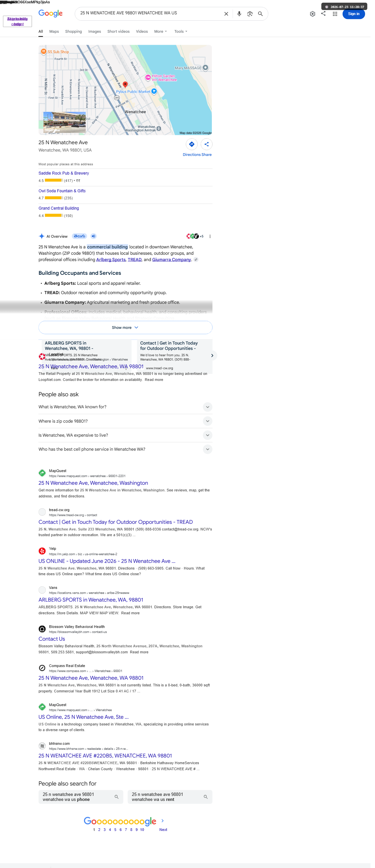Screen dimensions: 375x868
Task: Switch to the Maps tab
Action: pos(54,32)
